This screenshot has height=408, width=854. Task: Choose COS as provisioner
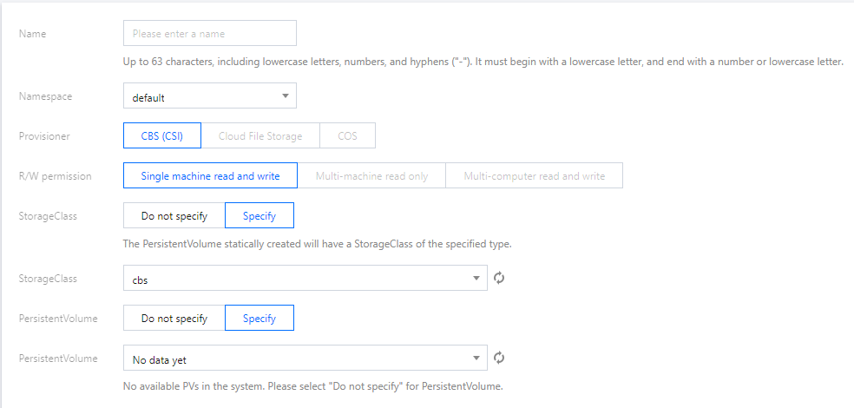(x=347, y=135)
